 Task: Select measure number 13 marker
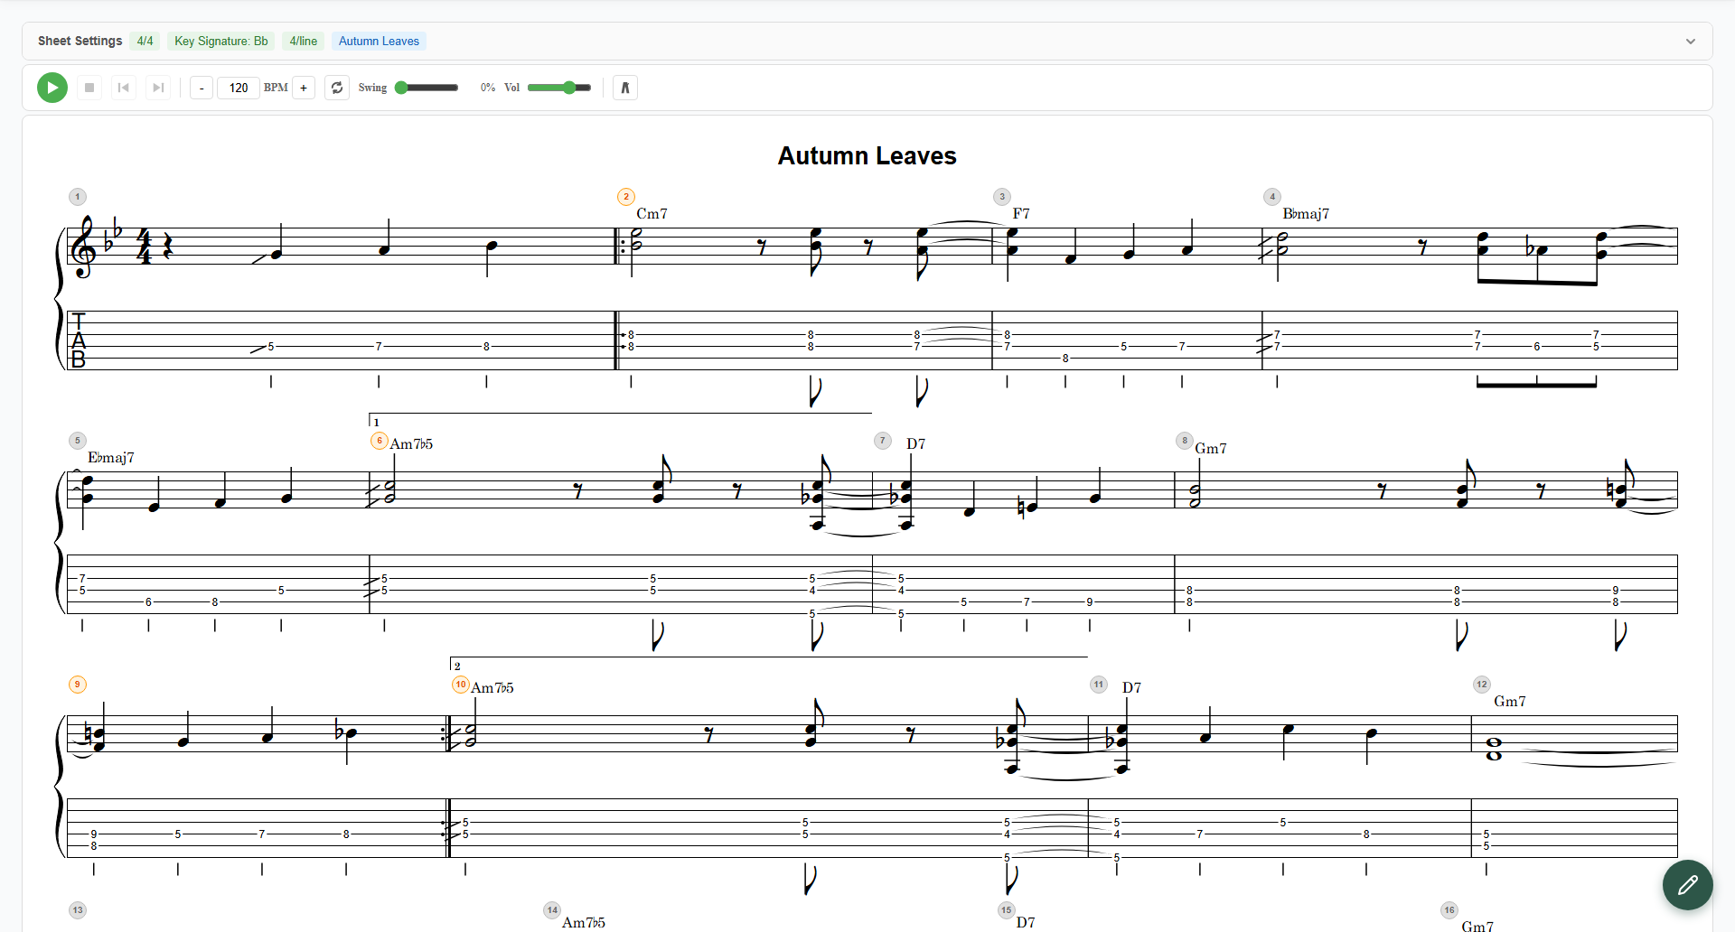click(78, 910)
